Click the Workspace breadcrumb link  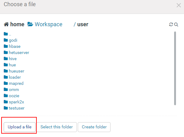(x=48, y=24)
